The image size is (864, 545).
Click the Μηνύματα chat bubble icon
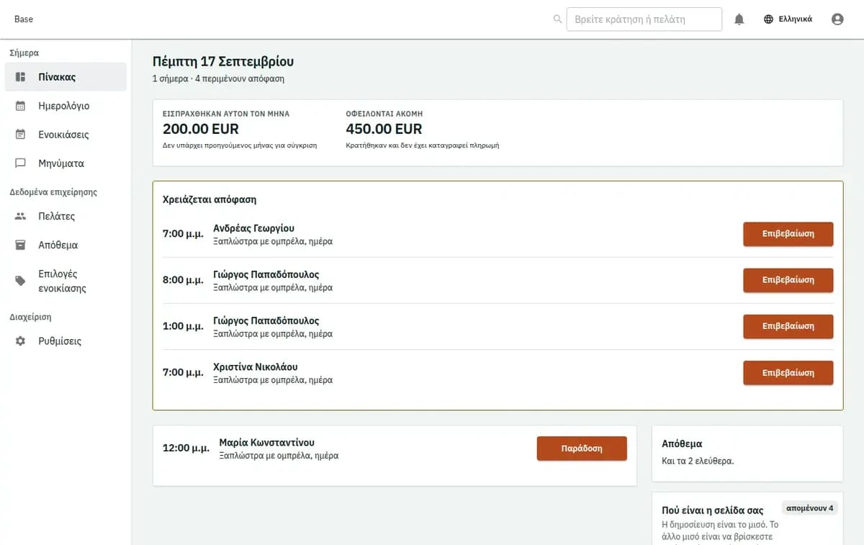(21, 163)
